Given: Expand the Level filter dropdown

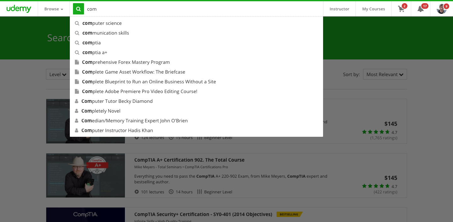Looking at the screenshot, I should 58,75.
